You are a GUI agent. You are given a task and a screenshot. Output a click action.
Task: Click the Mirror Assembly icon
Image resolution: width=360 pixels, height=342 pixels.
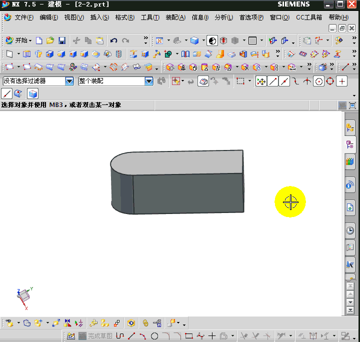[67, 323]
